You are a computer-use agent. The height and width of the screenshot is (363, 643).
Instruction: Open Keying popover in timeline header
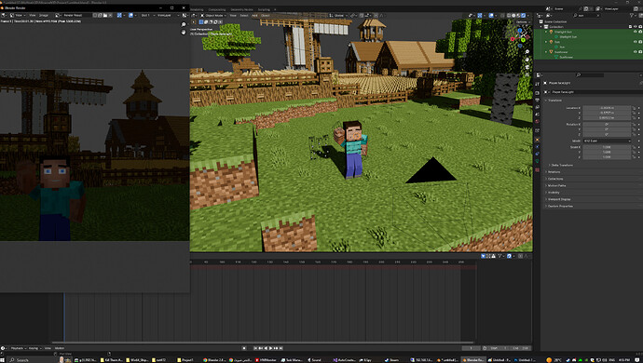(x=34, y=348)
